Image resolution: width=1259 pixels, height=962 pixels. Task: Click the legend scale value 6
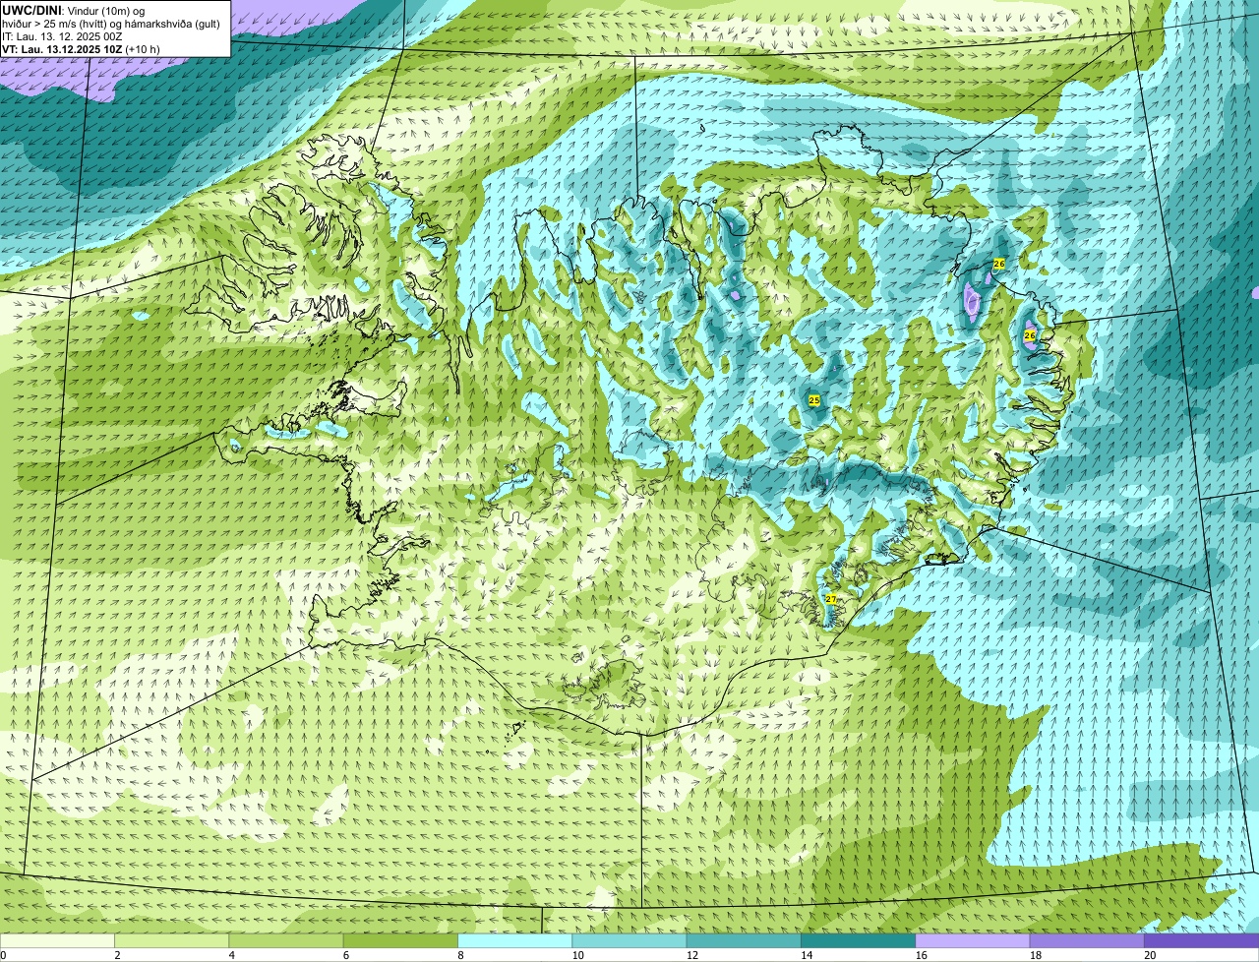coord(345,955)
